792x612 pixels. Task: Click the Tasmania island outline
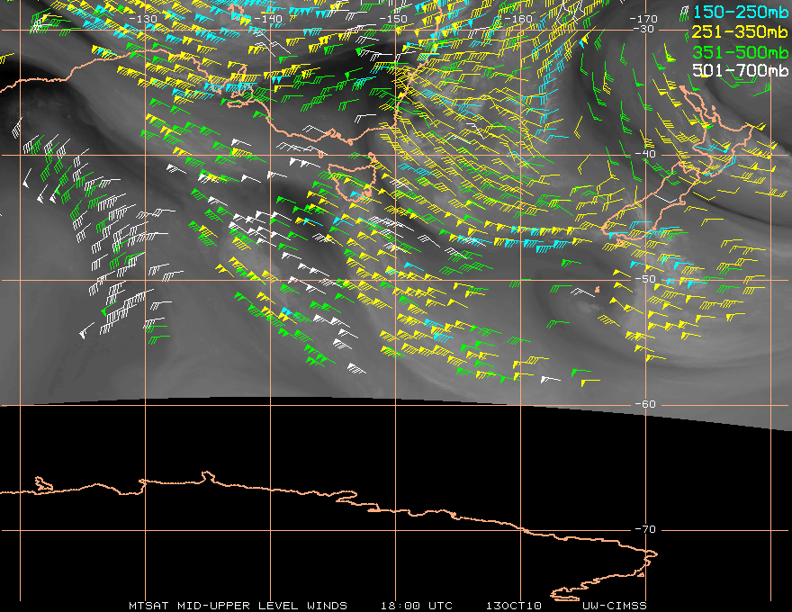354,181
